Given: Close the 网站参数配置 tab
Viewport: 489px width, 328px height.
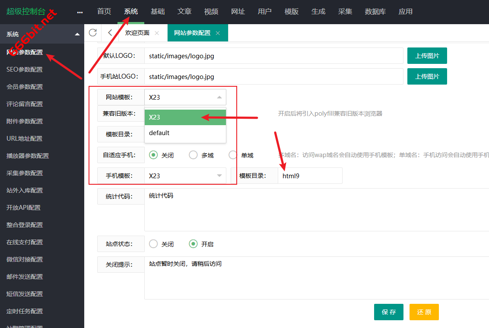Looking at the screenshot, I should (x=218, y=33).
